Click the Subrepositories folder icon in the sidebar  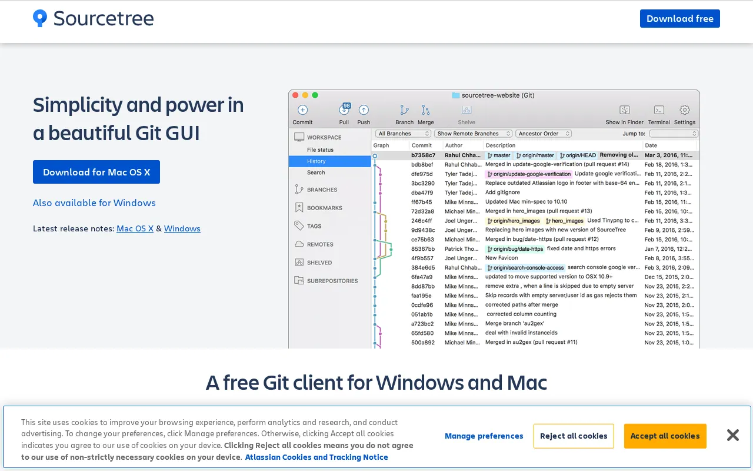tap(299, 281)
